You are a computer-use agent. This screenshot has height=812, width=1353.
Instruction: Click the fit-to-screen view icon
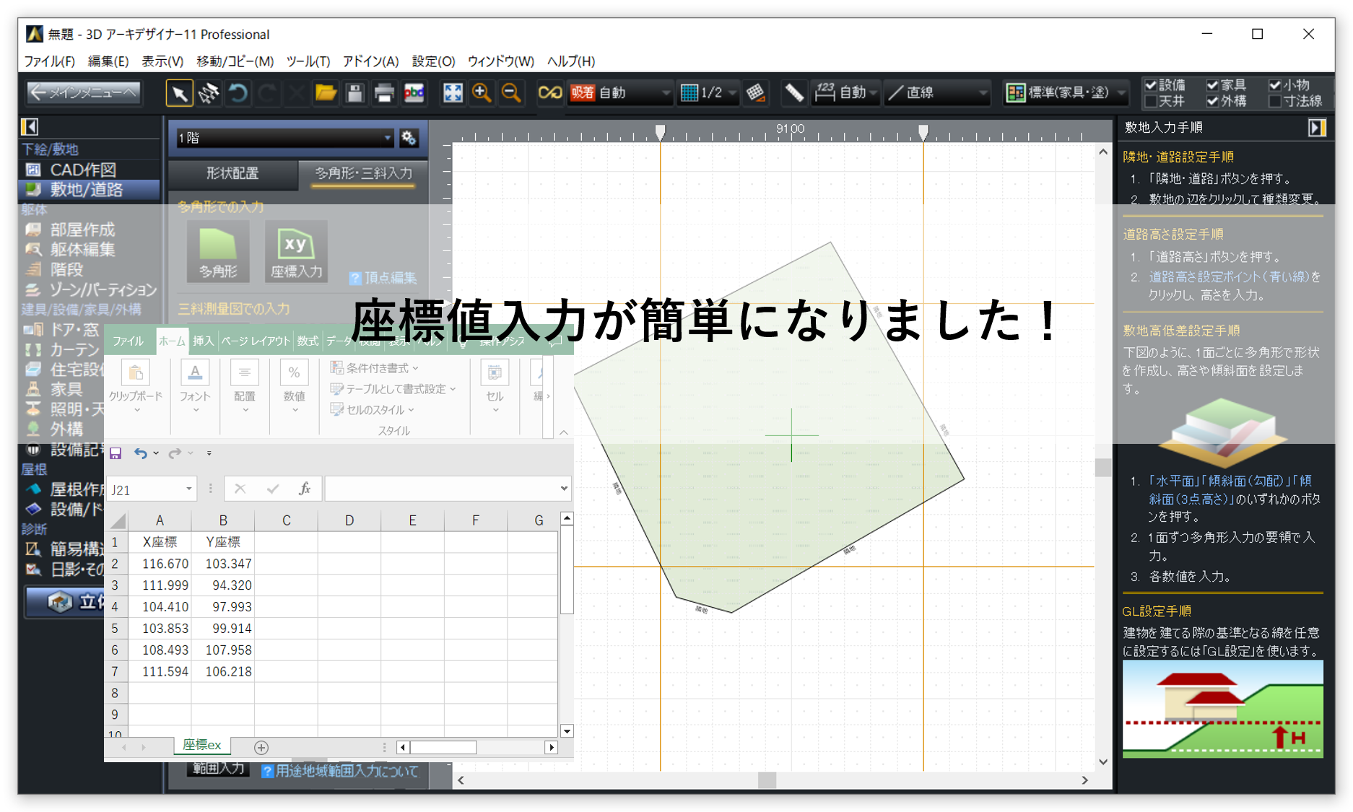point(453,93)
